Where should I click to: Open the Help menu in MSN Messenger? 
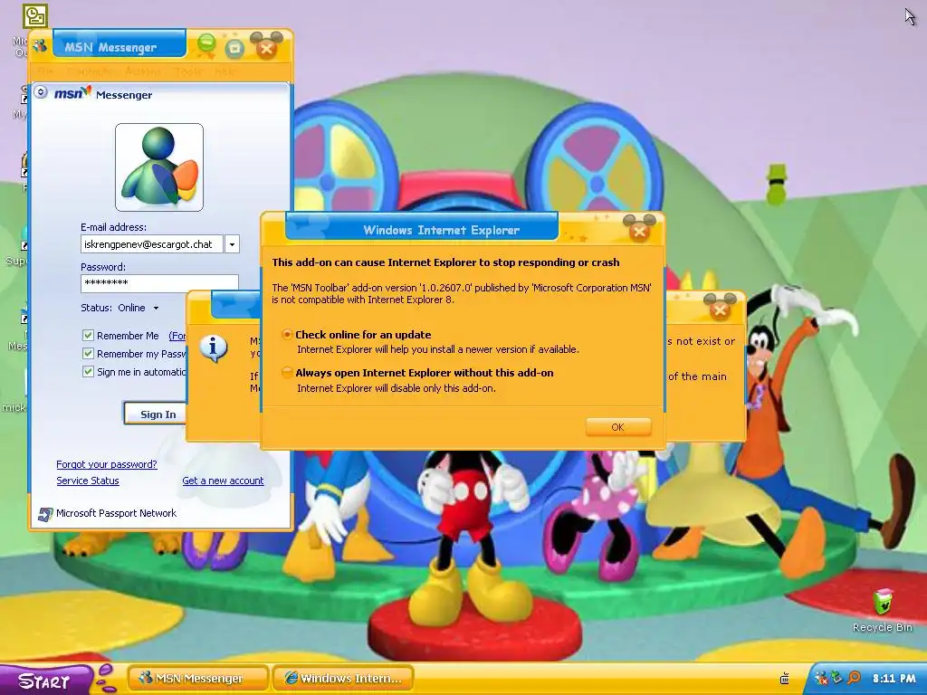(225, 71)
